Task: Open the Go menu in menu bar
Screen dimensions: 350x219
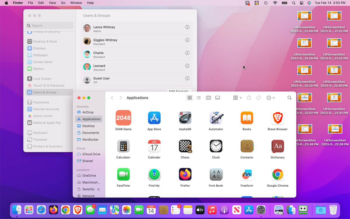Action: tap(63, 3)
